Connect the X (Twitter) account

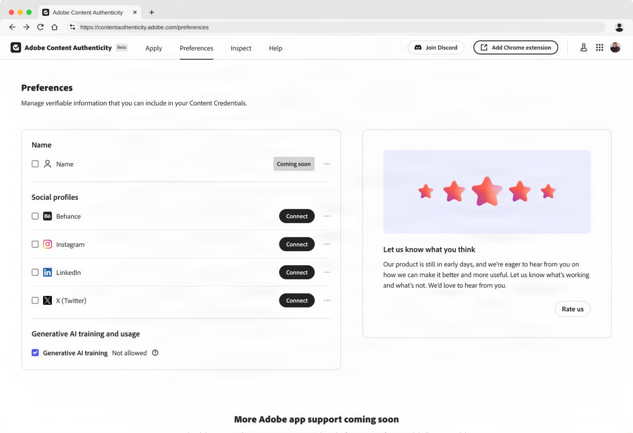point(297,300)
